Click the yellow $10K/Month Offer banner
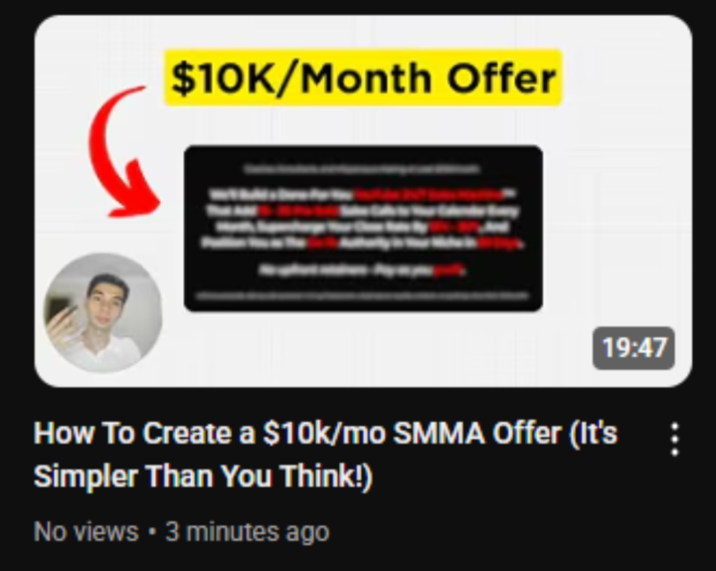716x571 pixels. coord(363,78)
